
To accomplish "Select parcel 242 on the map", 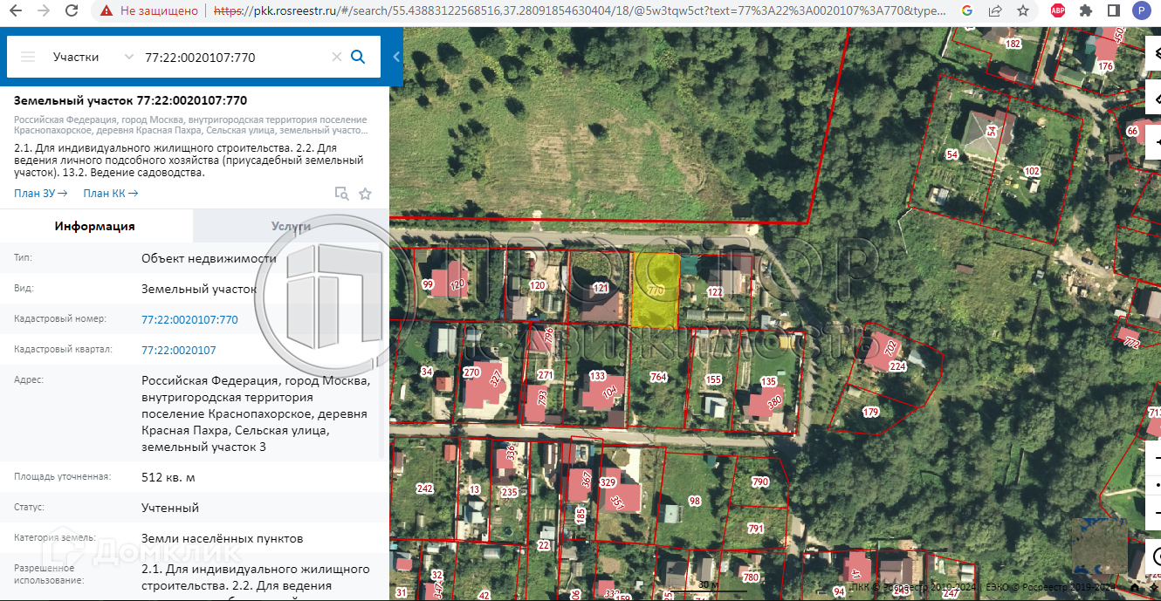I will pos(424,488).
